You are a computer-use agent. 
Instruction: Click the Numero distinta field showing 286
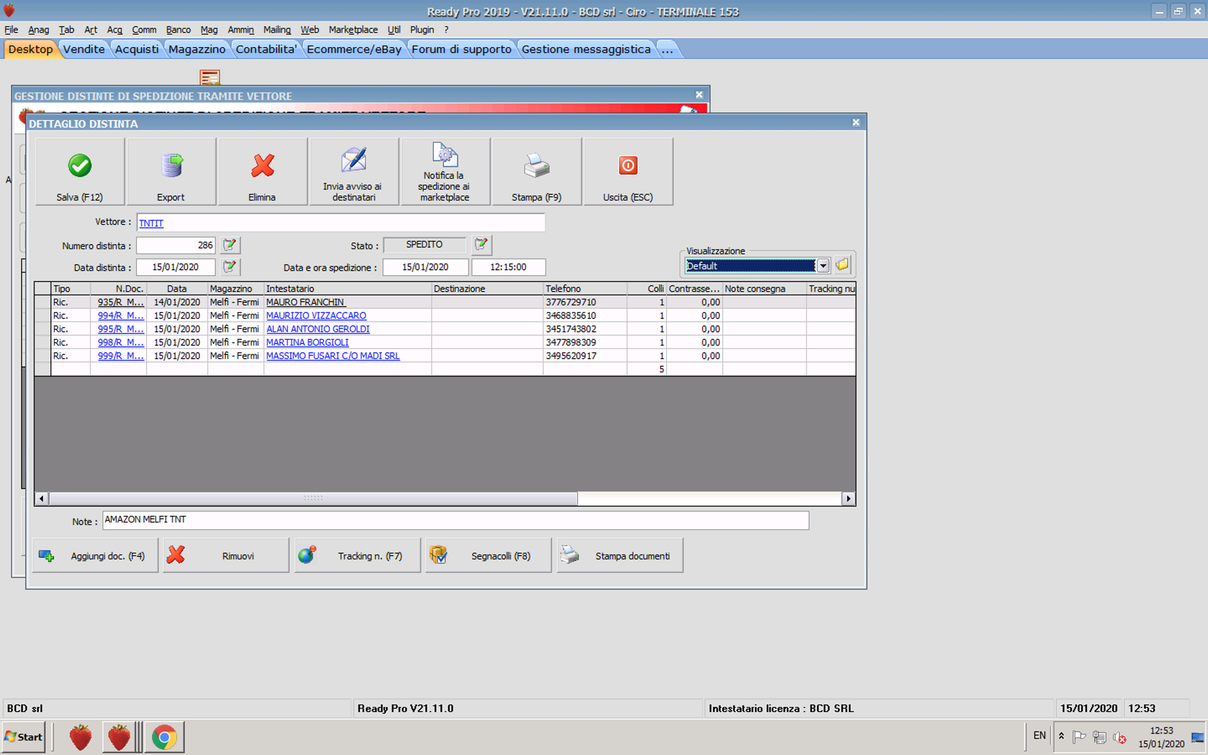coord(176,245)
